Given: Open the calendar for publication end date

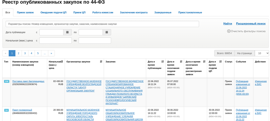Looking at the screenshot, I should tap(107, 32).
